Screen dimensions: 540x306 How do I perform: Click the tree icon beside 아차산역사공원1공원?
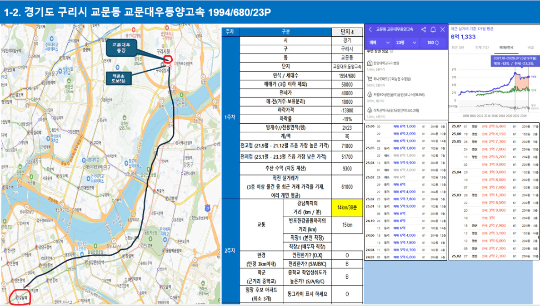(370, 110)
